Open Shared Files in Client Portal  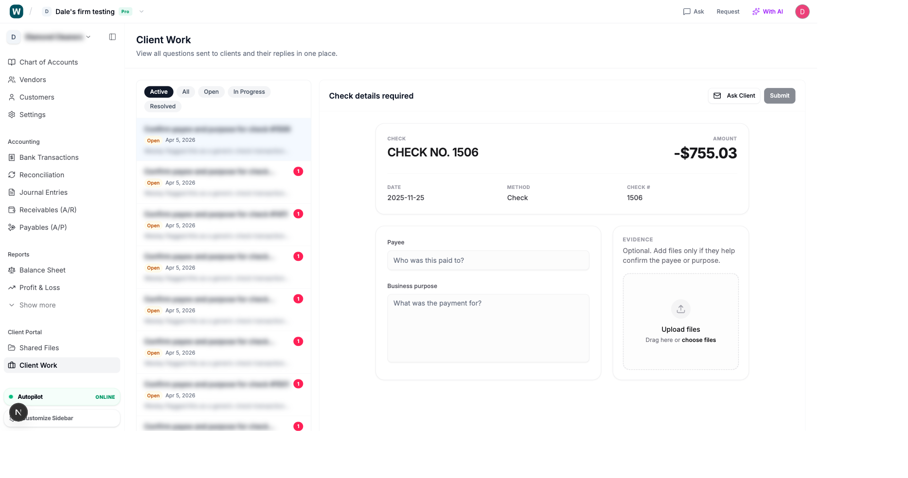[x=39, y=348]
